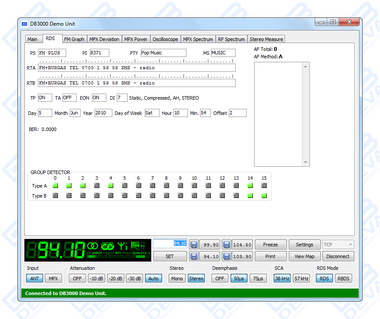Set stereo mode to Mono
The width and height of the screenshot is (380, 319).
click(x=177, y=279)
